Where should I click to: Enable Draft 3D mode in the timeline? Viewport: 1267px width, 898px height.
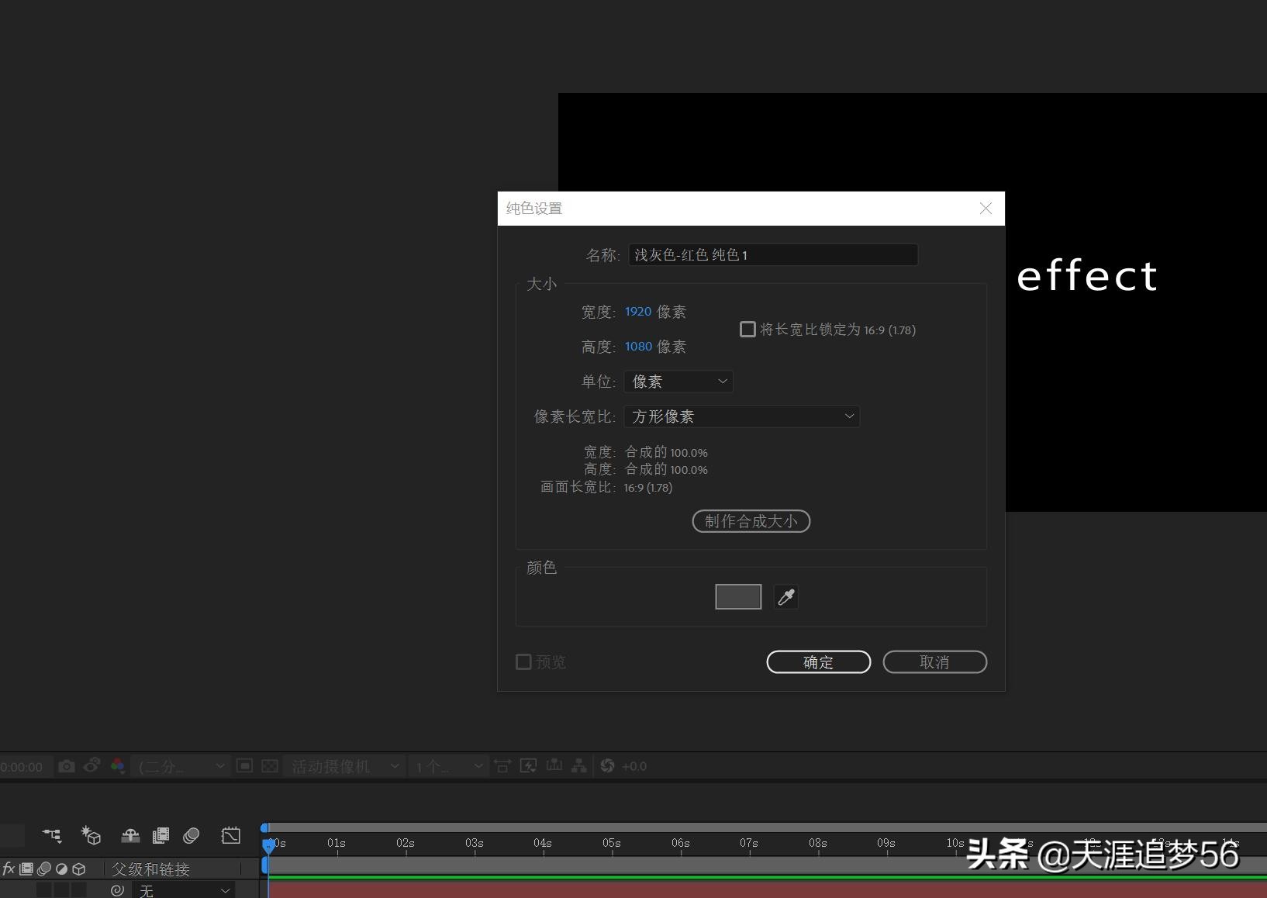tap(93, 836)
